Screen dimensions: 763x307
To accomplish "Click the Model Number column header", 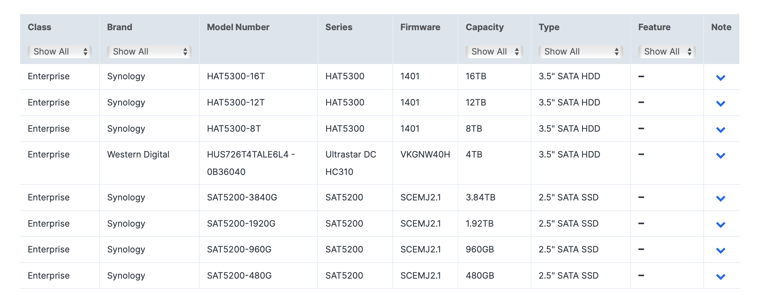I will [x=238, y=27].
